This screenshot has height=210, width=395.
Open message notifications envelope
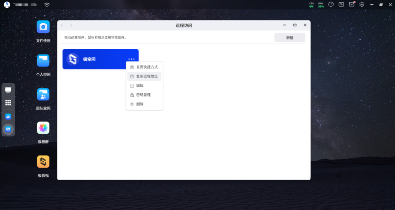(352, 4)
